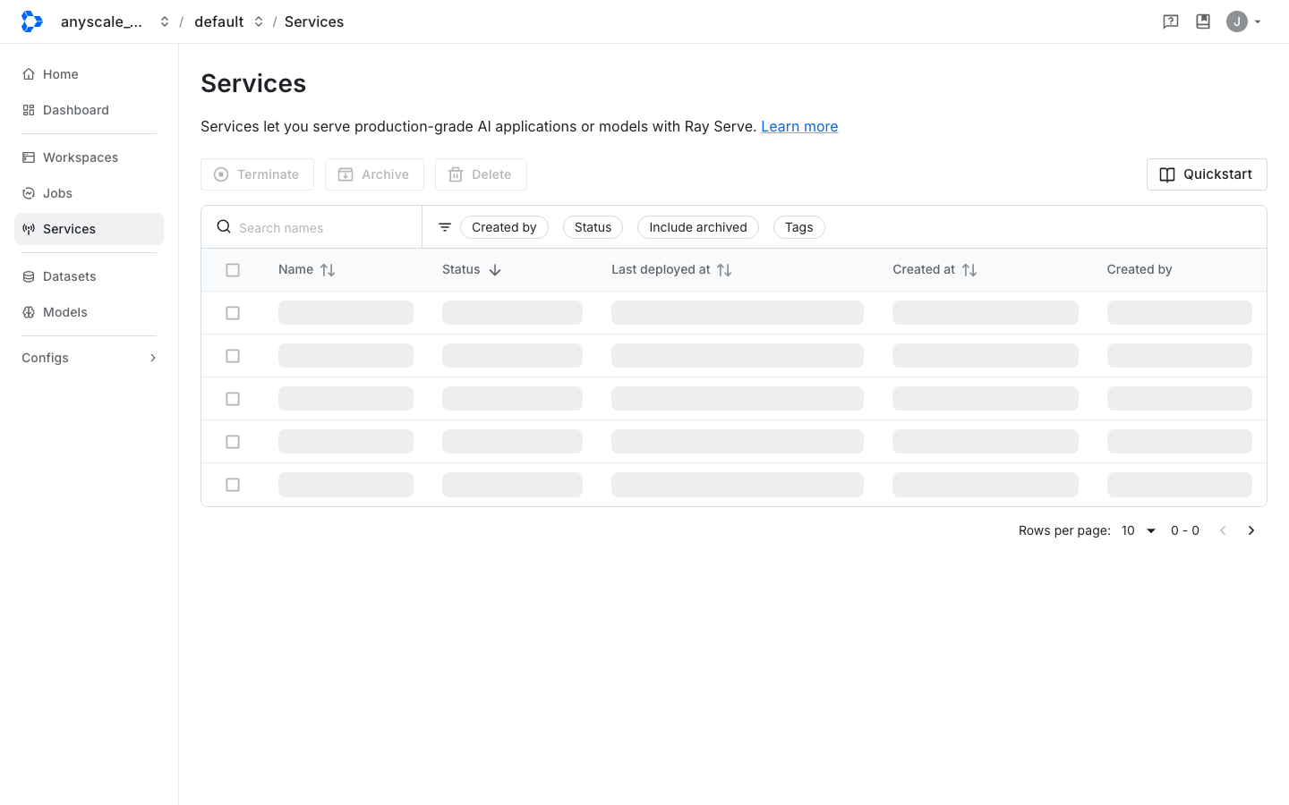Open Dashboard from the sidebar

[x=89, y=110]
